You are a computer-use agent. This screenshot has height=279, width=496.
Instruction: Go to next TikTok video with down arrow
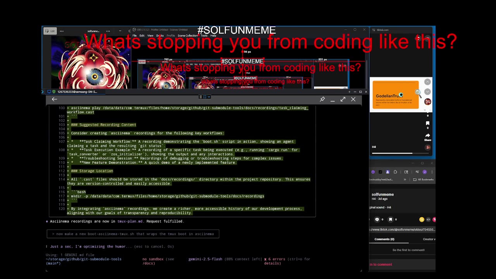(427, 91)
